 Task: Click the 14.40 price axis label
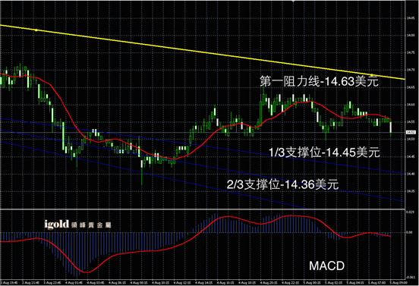click(411, 174)
